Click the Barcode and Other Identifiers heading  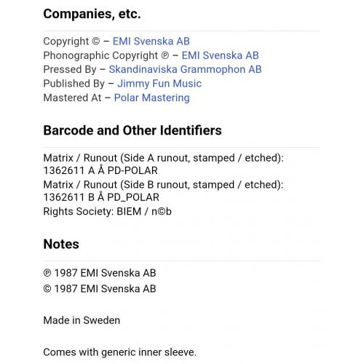[x=132, y=130]
